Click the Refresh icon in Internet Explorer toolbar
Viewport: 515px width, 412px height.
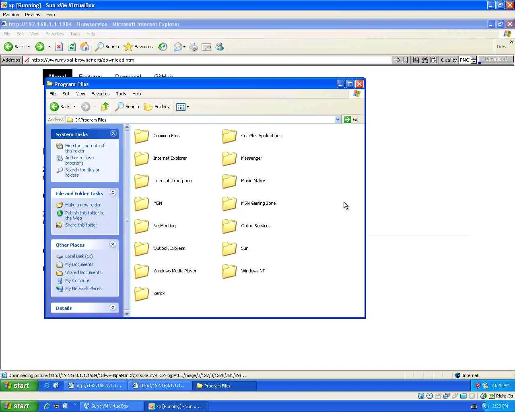point(72,47)
